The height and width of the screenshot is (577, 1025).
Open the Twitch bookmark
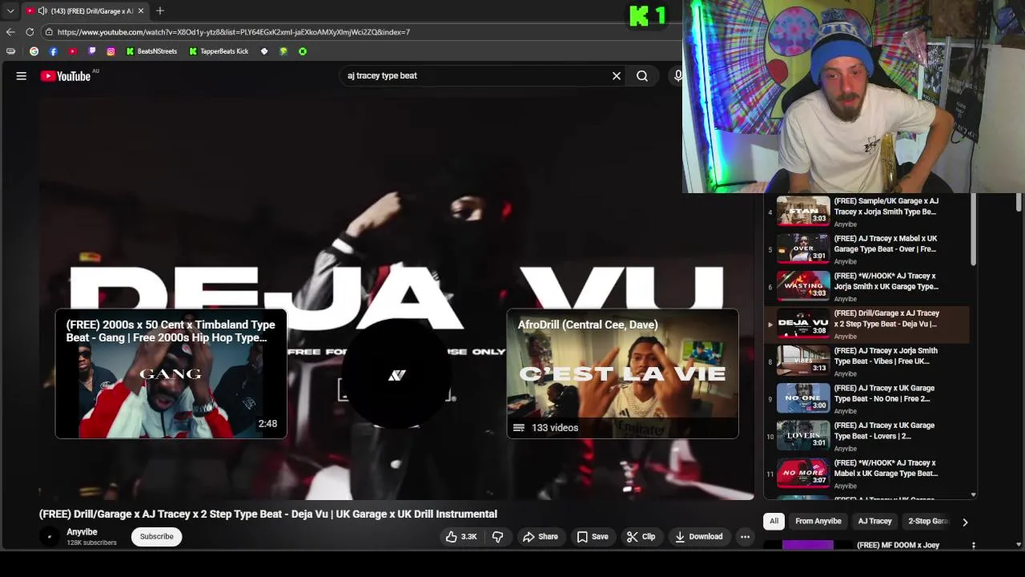pos(91,51)
